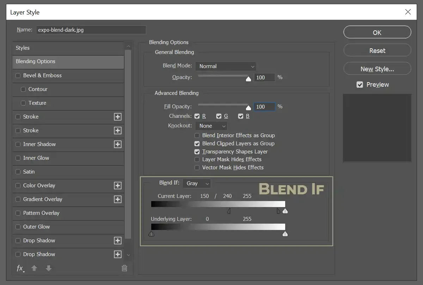Add another Inner Shadow with its plus icon
The width and height of the screenshot is (423, 285).
[x=117, y=144]
